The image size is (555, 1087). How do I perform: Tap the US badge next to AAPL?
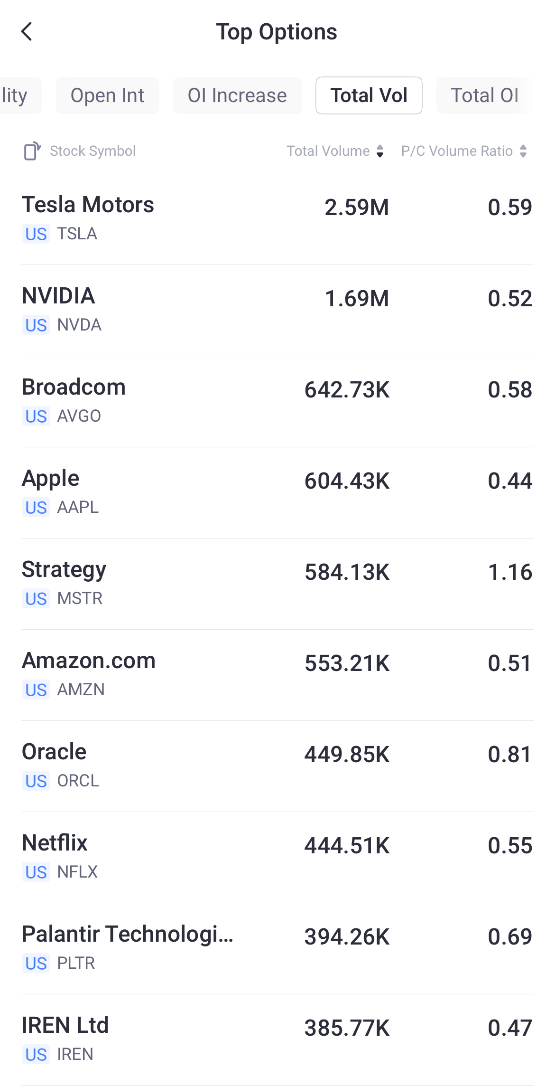pos(36,508)
